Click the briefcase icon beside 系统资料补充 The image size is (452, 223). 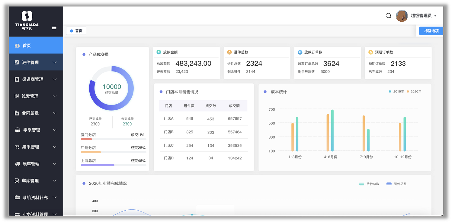(17, 197)
